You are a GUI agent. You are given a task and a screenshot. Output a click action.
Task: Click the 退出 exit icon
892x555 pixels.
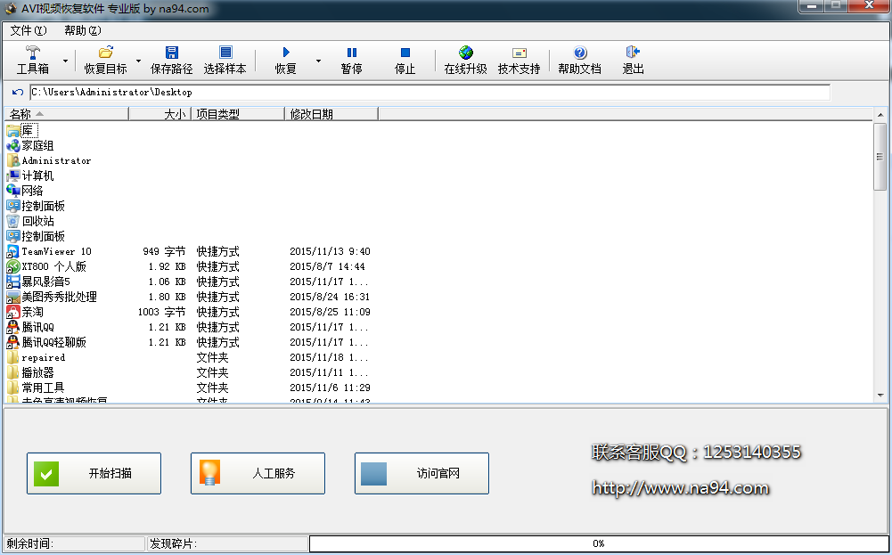coord(633,53)
